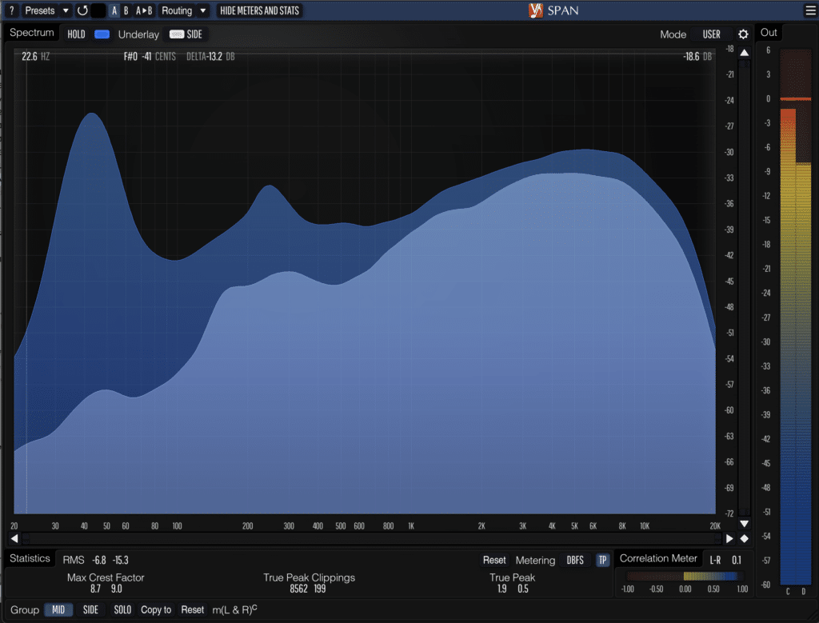This screenshot has width=819, height=623.
Task: Click the right arrow under the spectrum
Action: (x=729, y=538)
